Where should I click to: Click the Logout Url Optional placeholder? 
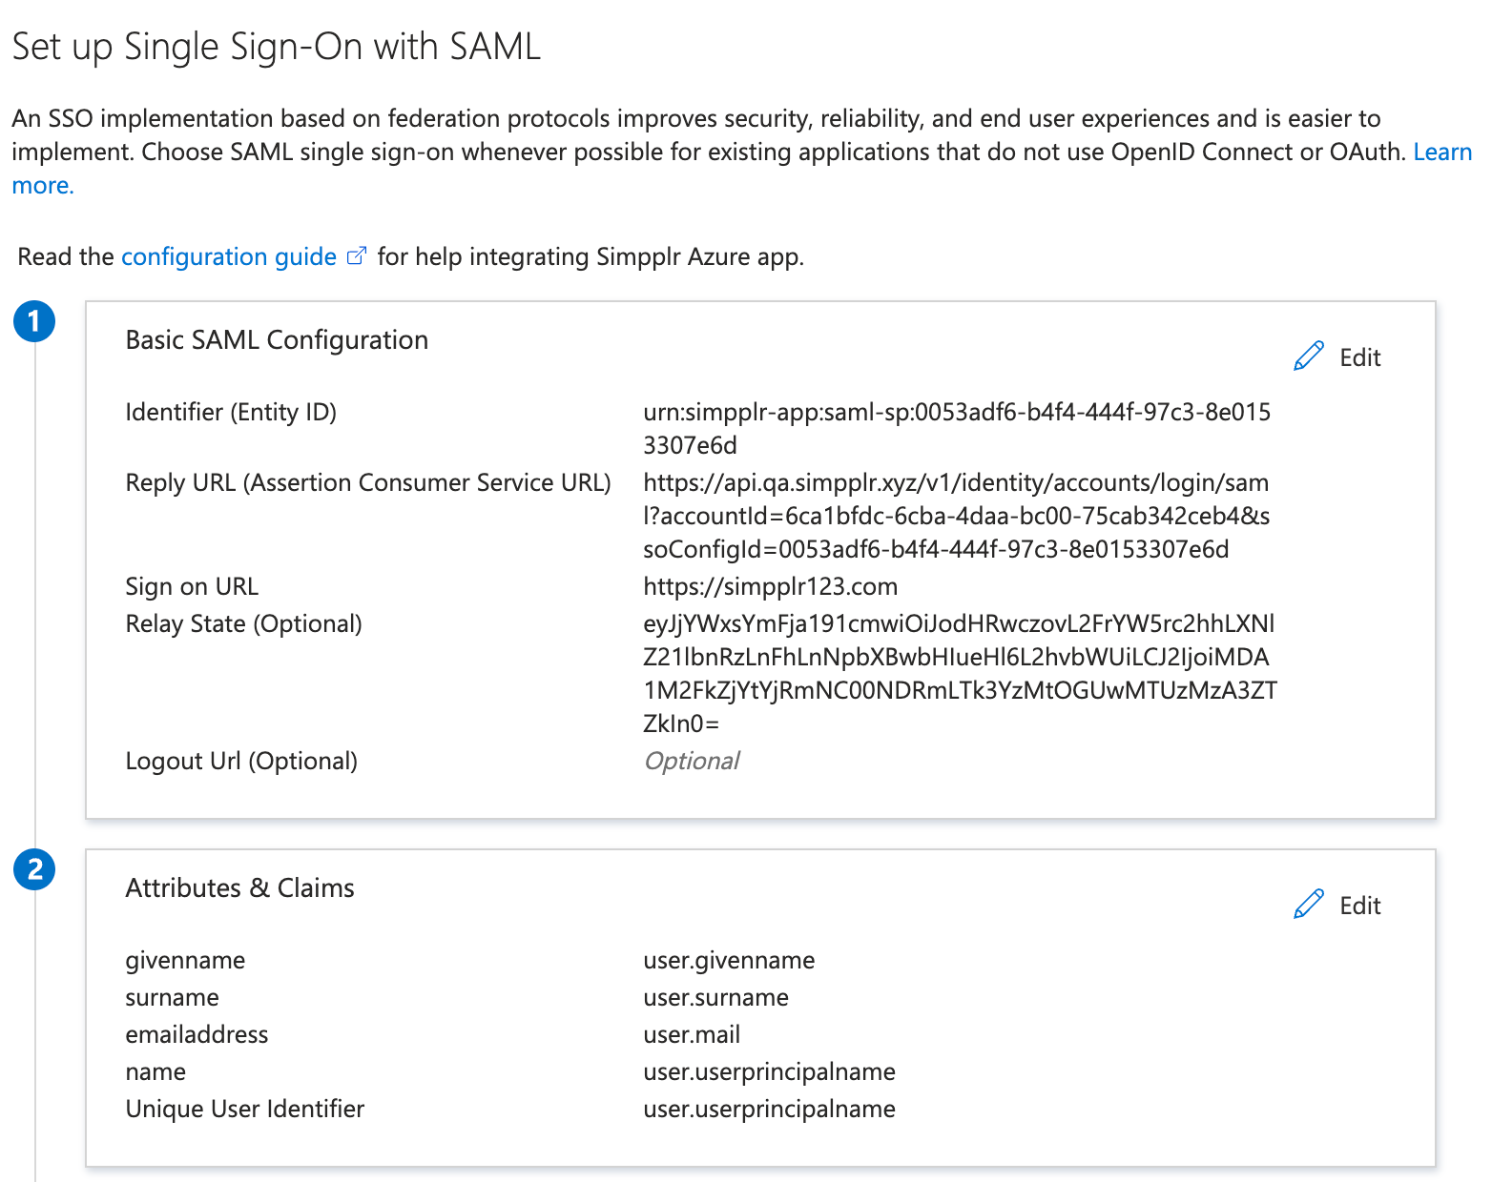pyautogui.click(x=692, y=761)
